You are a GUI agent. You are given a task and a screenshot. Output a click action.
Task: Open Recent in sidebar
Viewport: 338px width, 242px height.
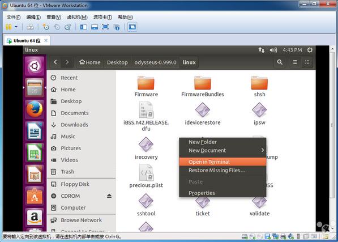pos(81,78)
